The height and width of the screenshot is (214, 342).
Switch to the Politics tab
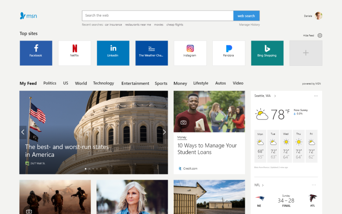[50, 83]
